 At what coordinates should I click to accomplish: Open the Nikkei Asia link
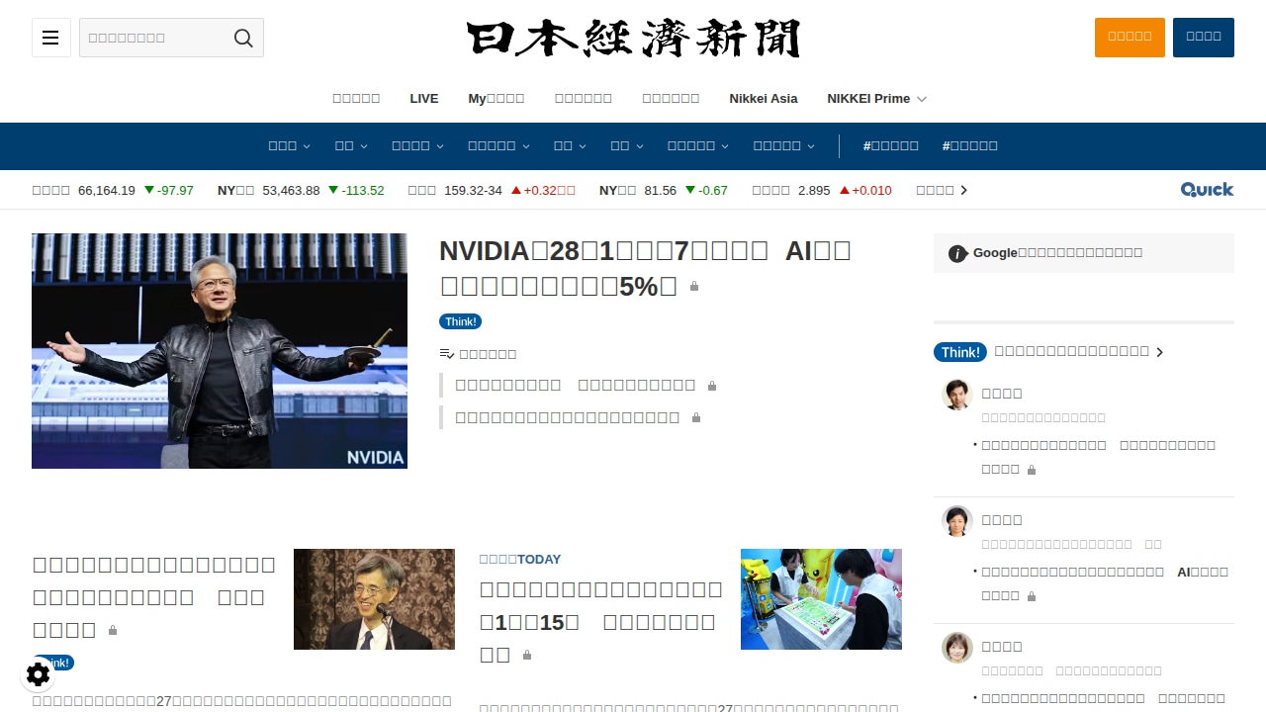[x=764, y=99]
